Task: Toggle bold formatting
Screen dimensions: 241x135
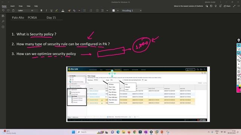Action: point(41,10)
